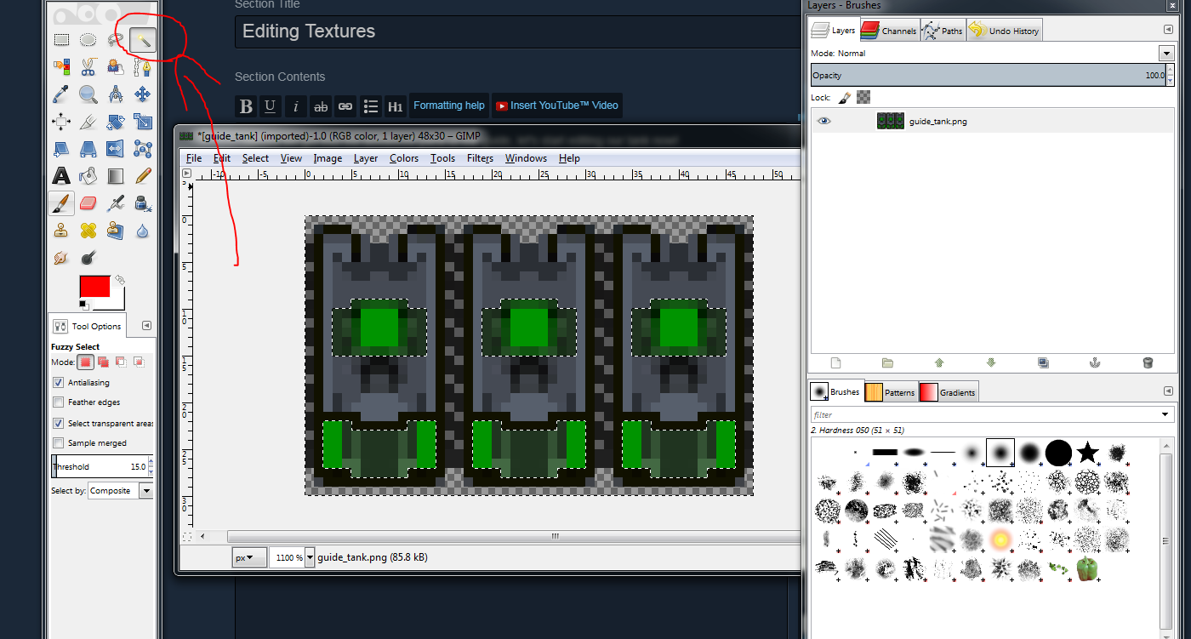Select the Paths pen tool
Screen dimensions: 1191x639
point(143,66)
